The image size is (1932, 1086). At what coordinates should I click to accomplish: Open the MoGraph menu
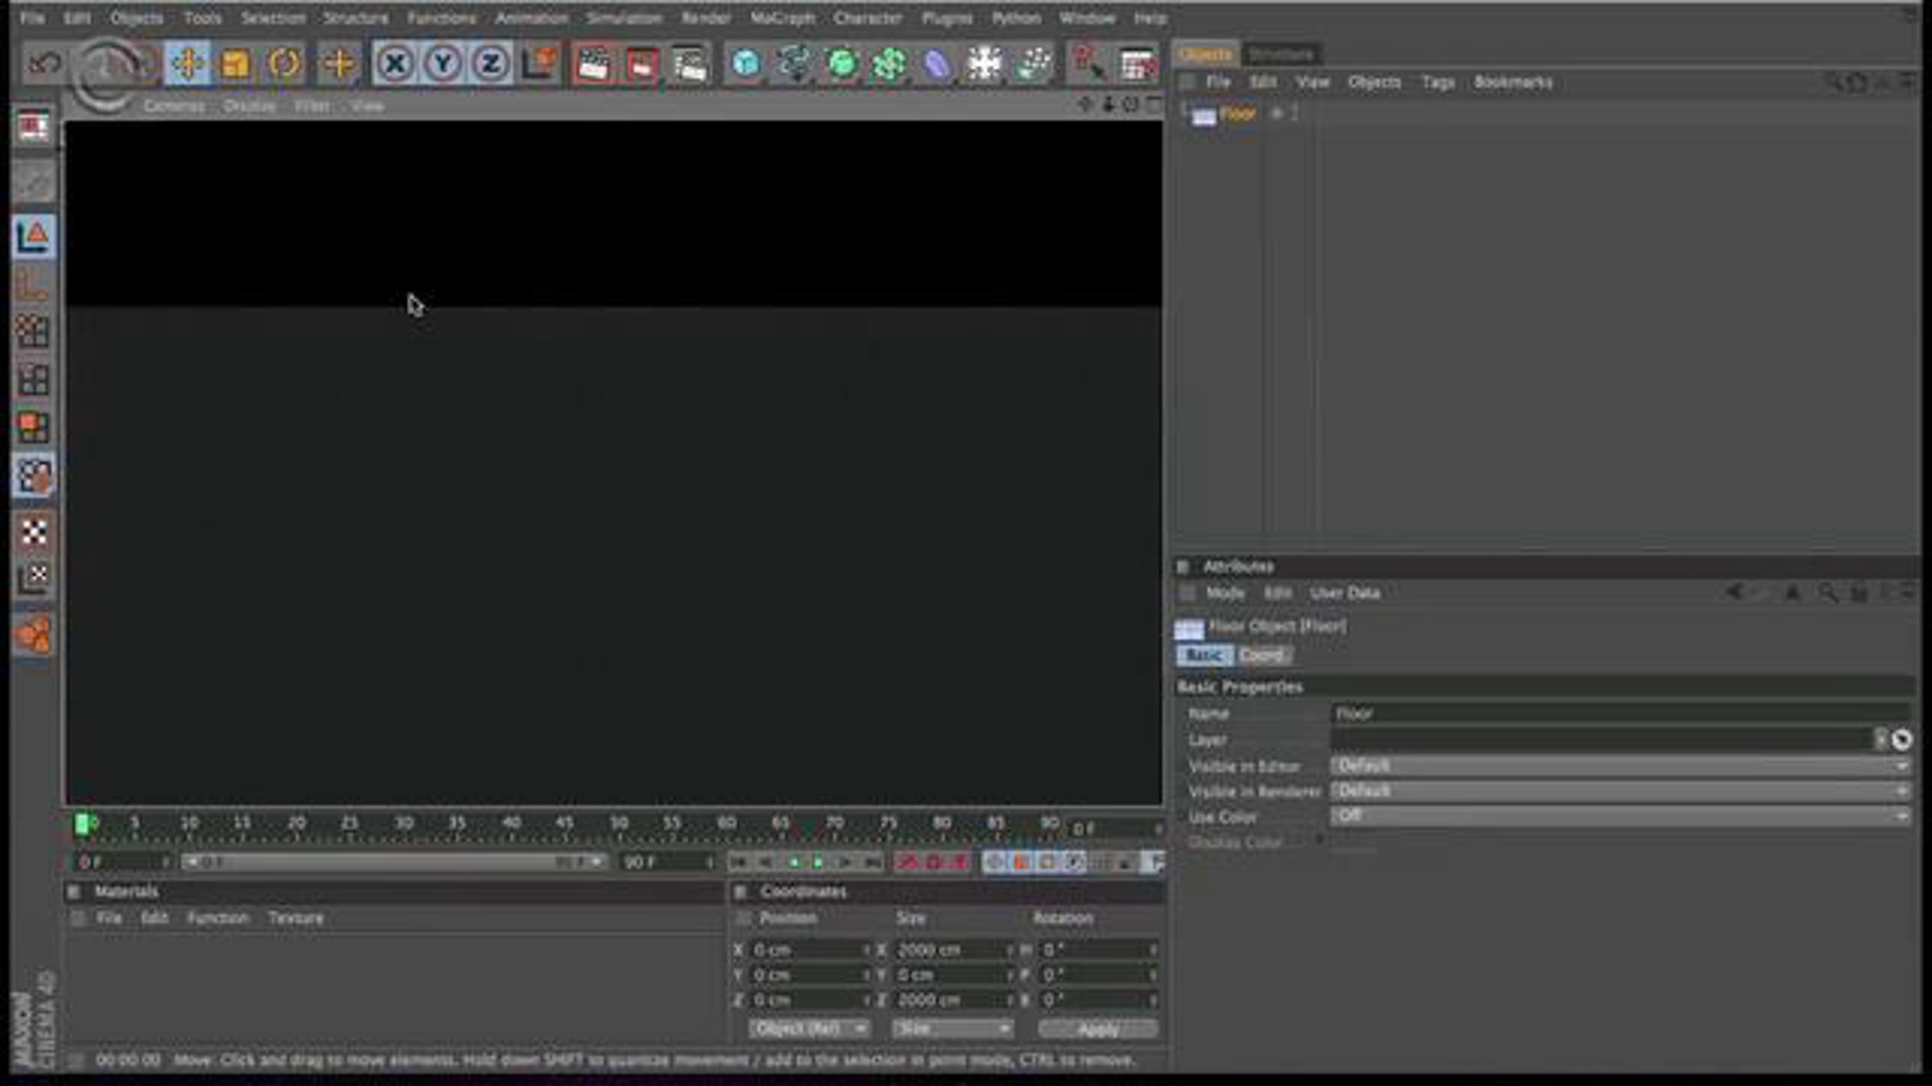click(x=782, y=18)
